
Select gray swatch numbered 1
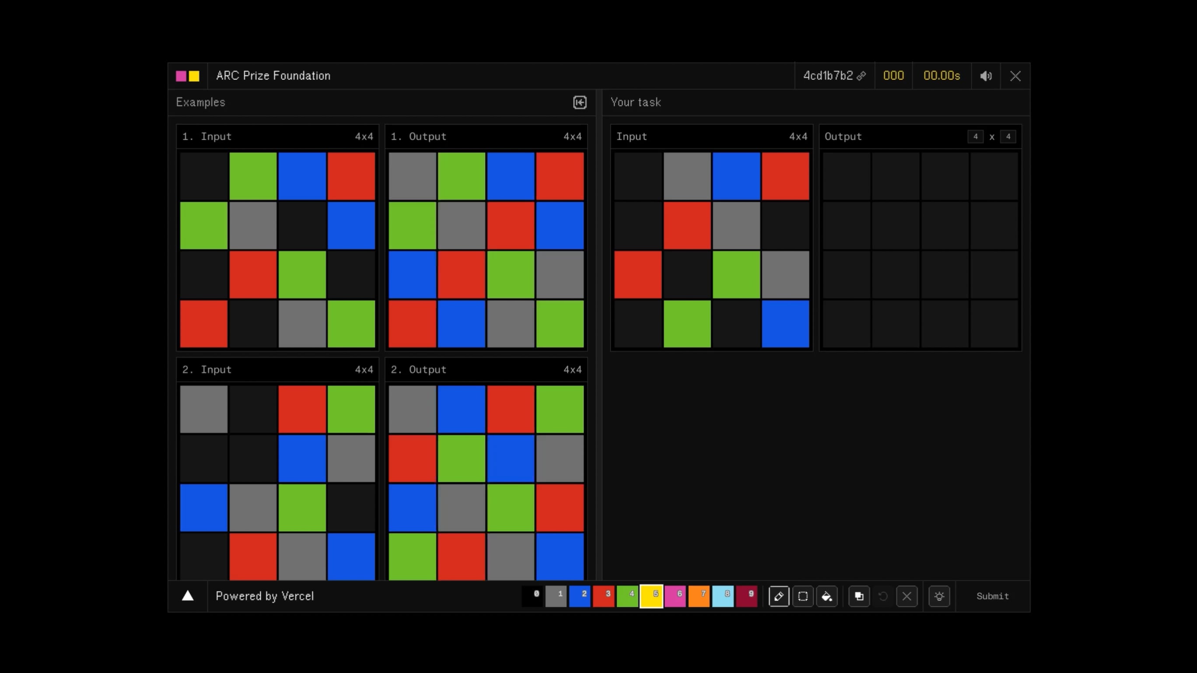tap(556, 596)
